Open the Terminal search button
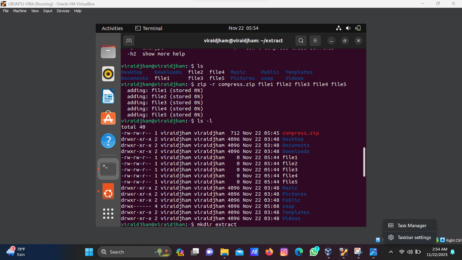Viewport: 462px width, 260px height. coord(301,41)
